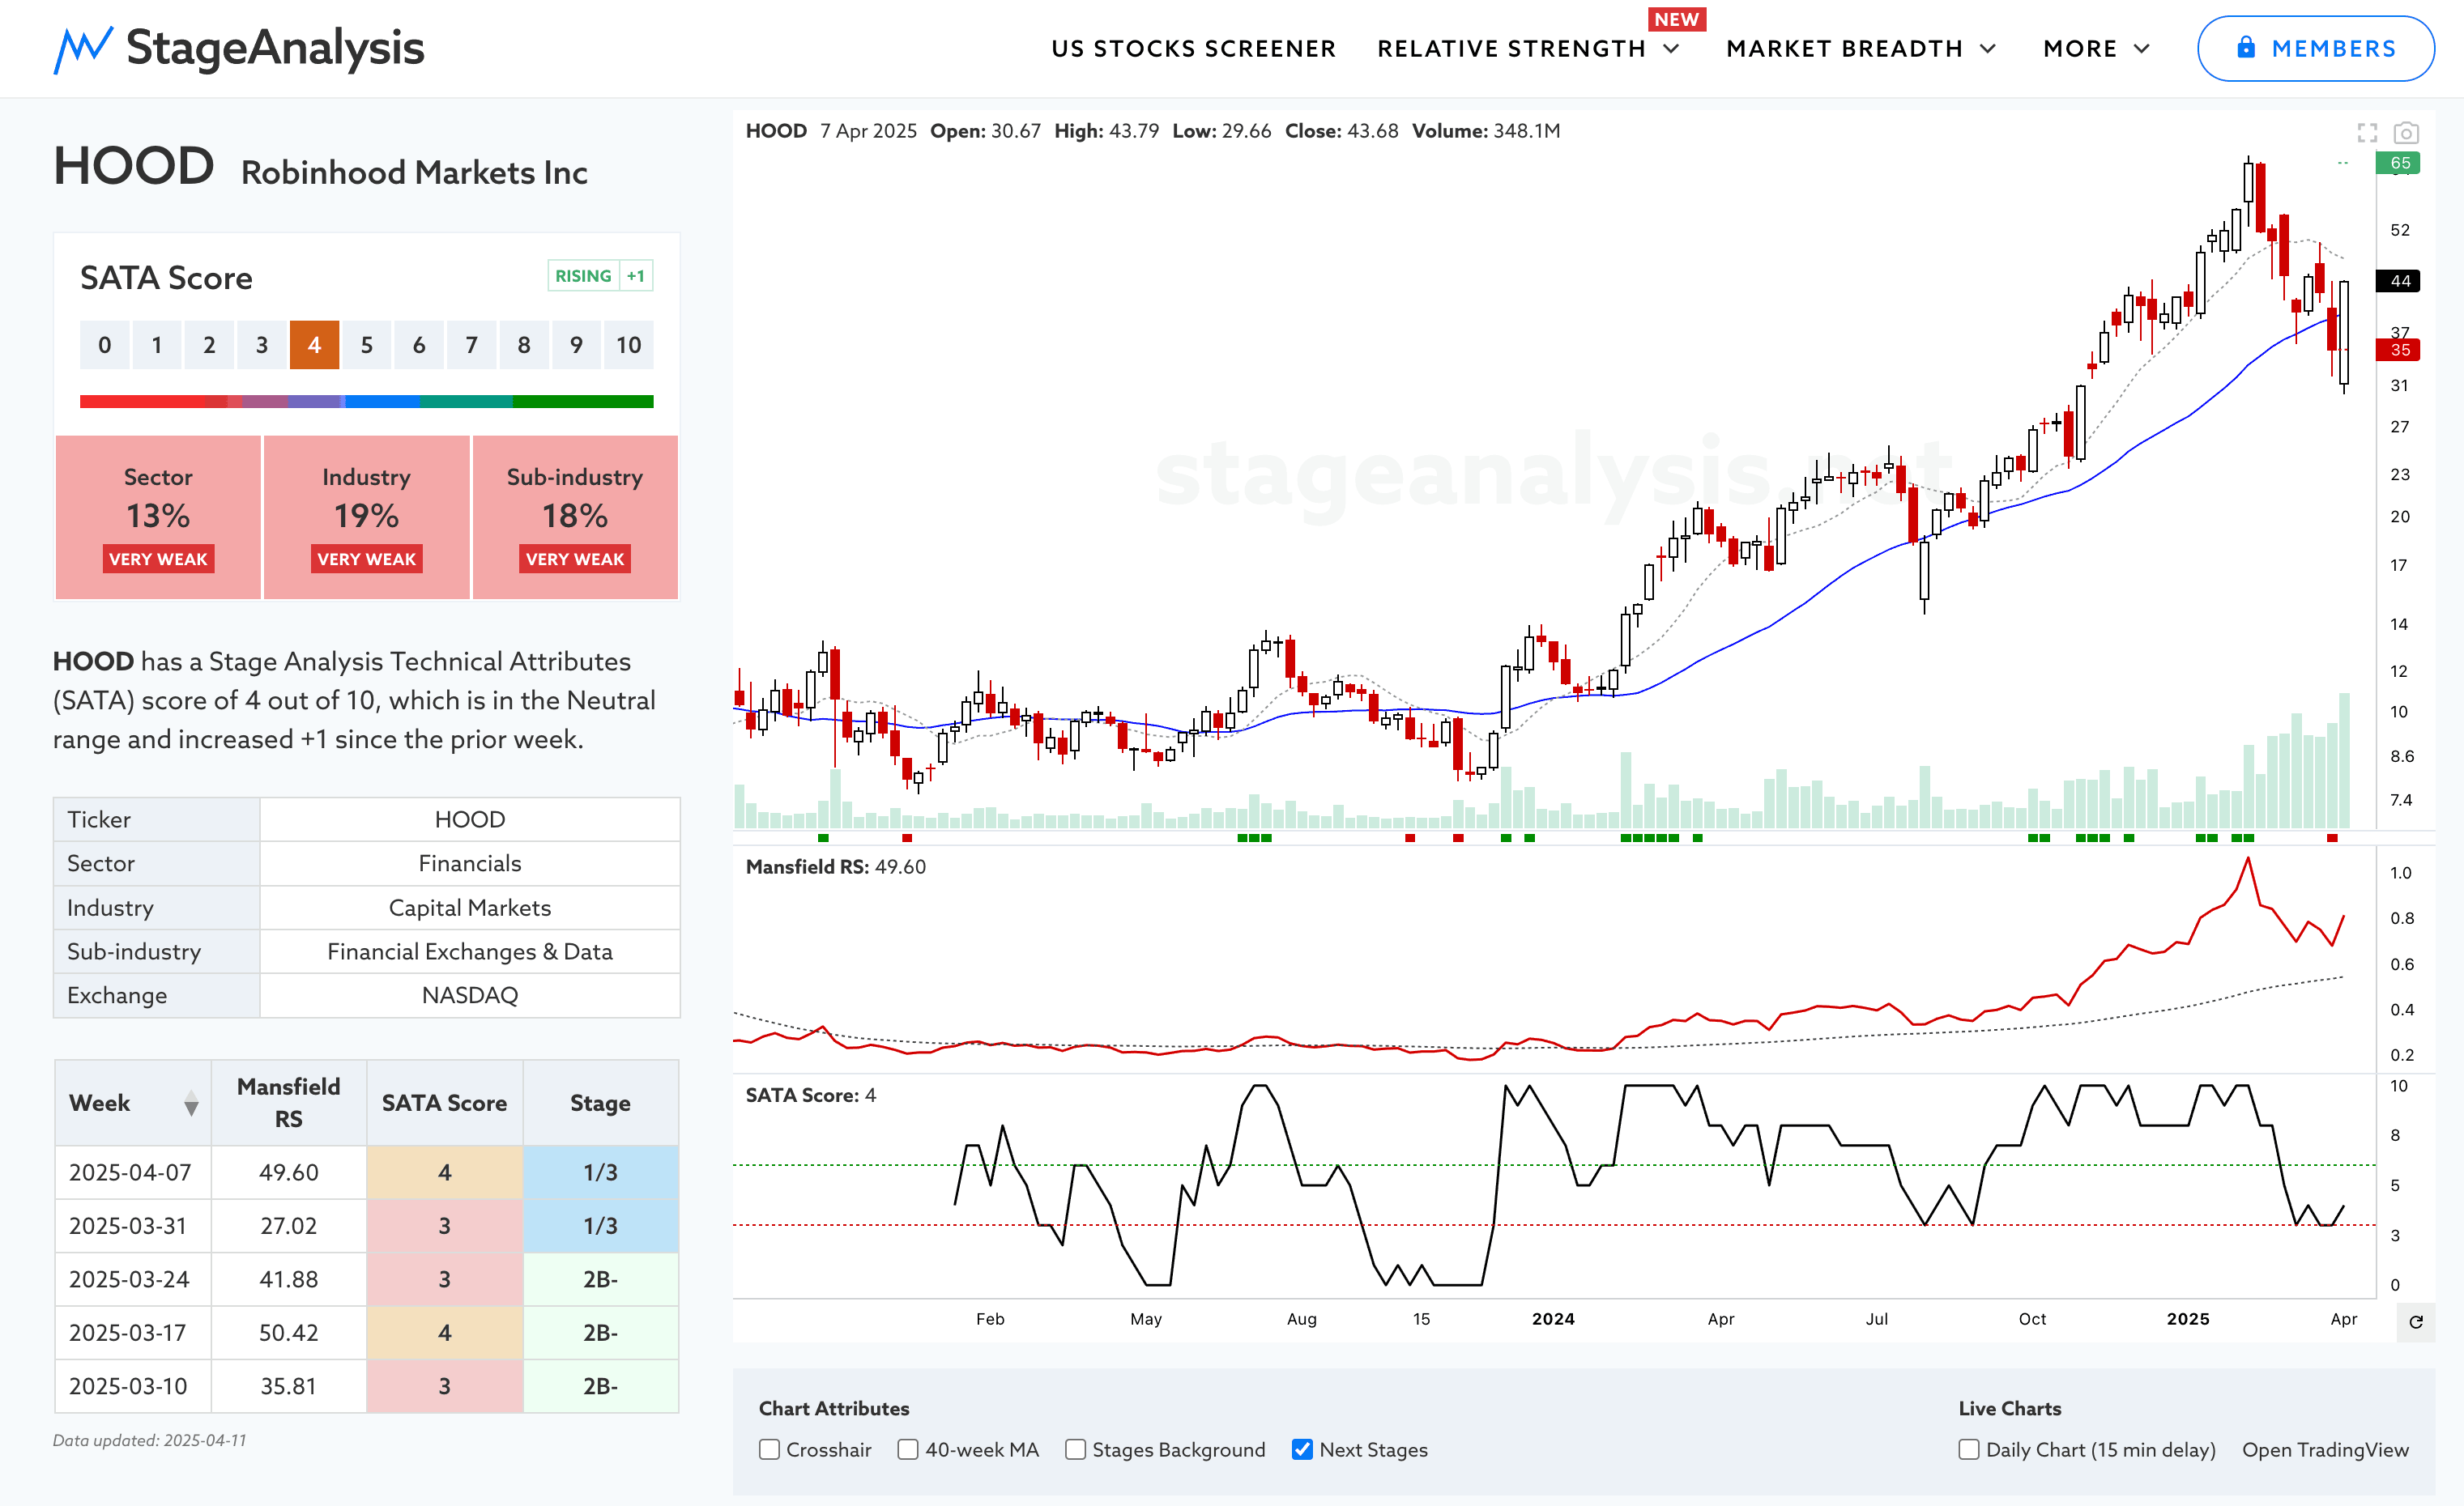The width and height of the screenshot is (2464, 1506).
Task: Click the 2025-04-07 week row
Action: click(366, 1172)
